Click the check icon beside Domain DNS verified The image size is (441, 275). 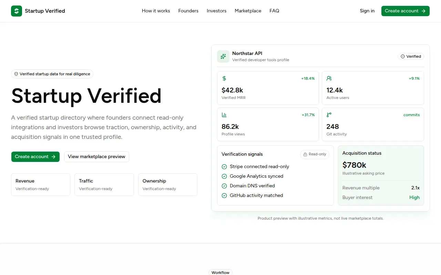[224, 186]
